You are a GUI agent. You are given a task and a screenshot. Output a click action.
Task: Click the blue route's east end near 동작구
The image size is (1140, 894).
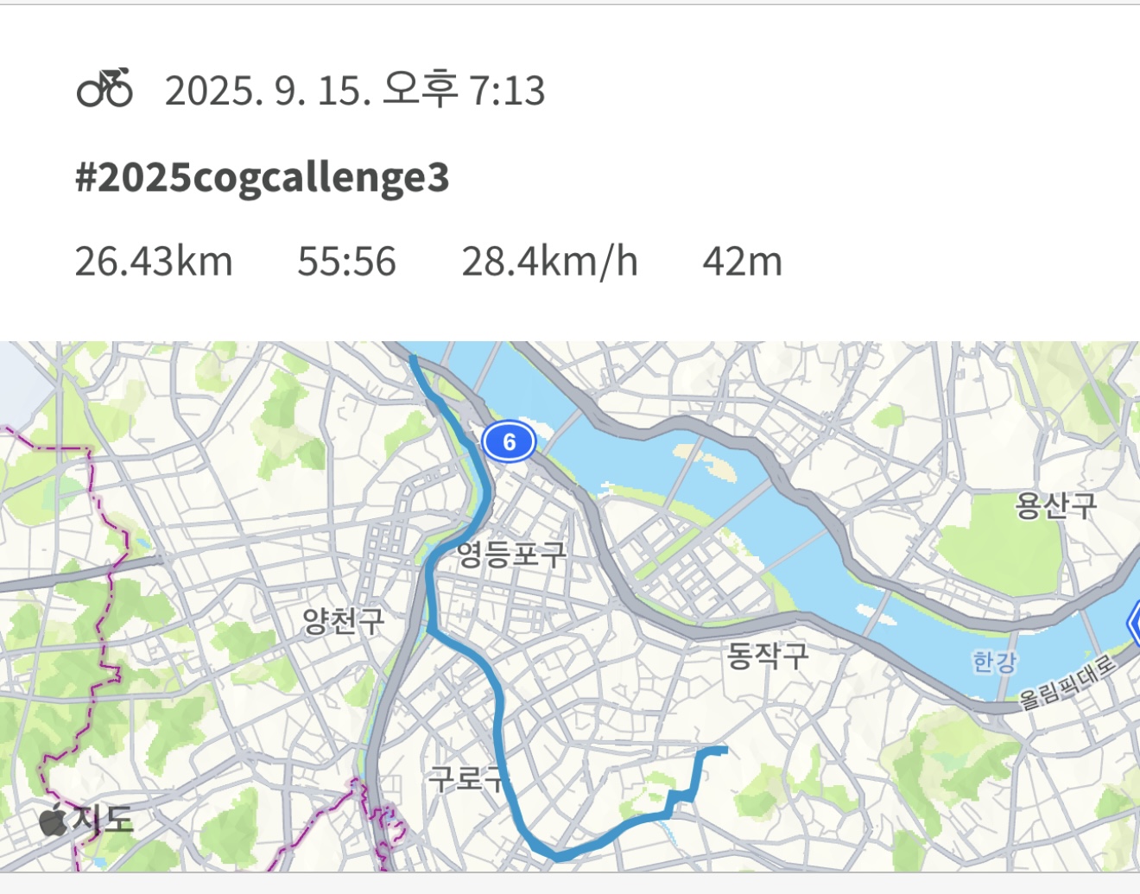pos(724,750)
